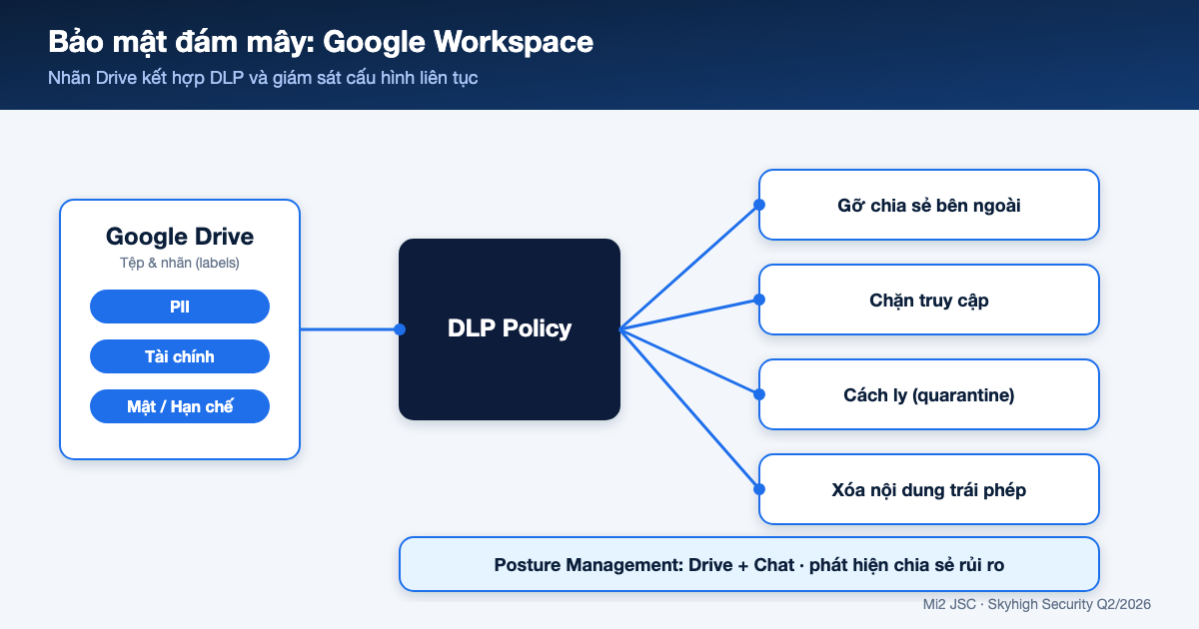Click the Tệp & nhãn (labels) caption
The image size is (1199, 629).
[x=180, y=263]
